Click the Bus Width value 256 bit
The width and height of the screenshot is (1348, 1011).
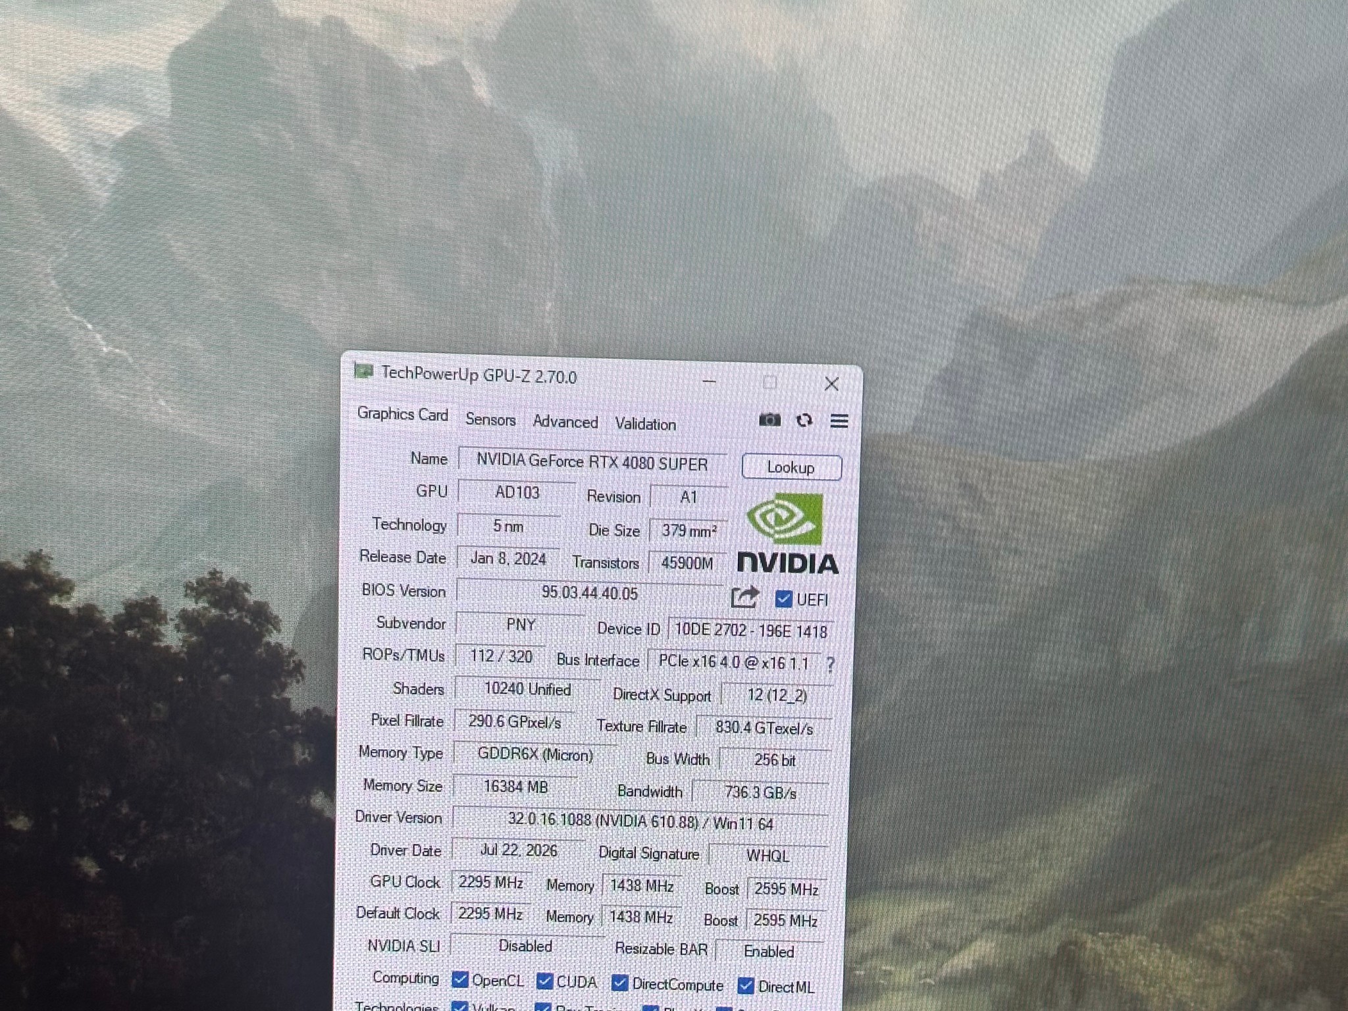775,760
